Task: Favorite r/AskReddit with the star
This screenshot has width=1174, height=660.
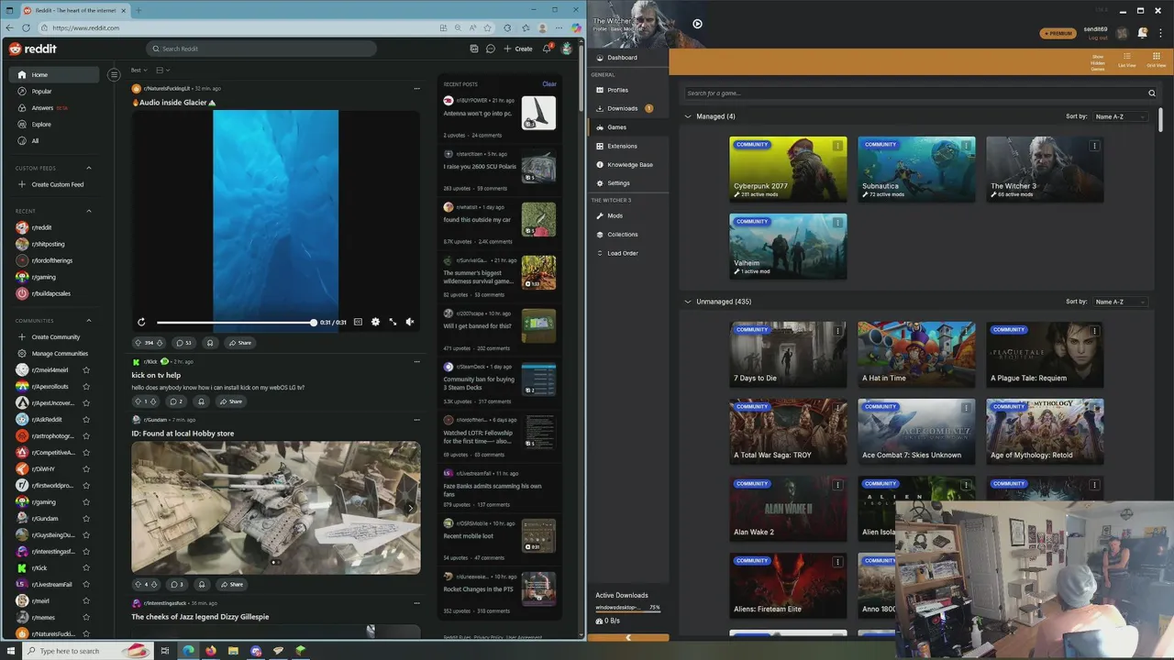Action: (86, 420)
